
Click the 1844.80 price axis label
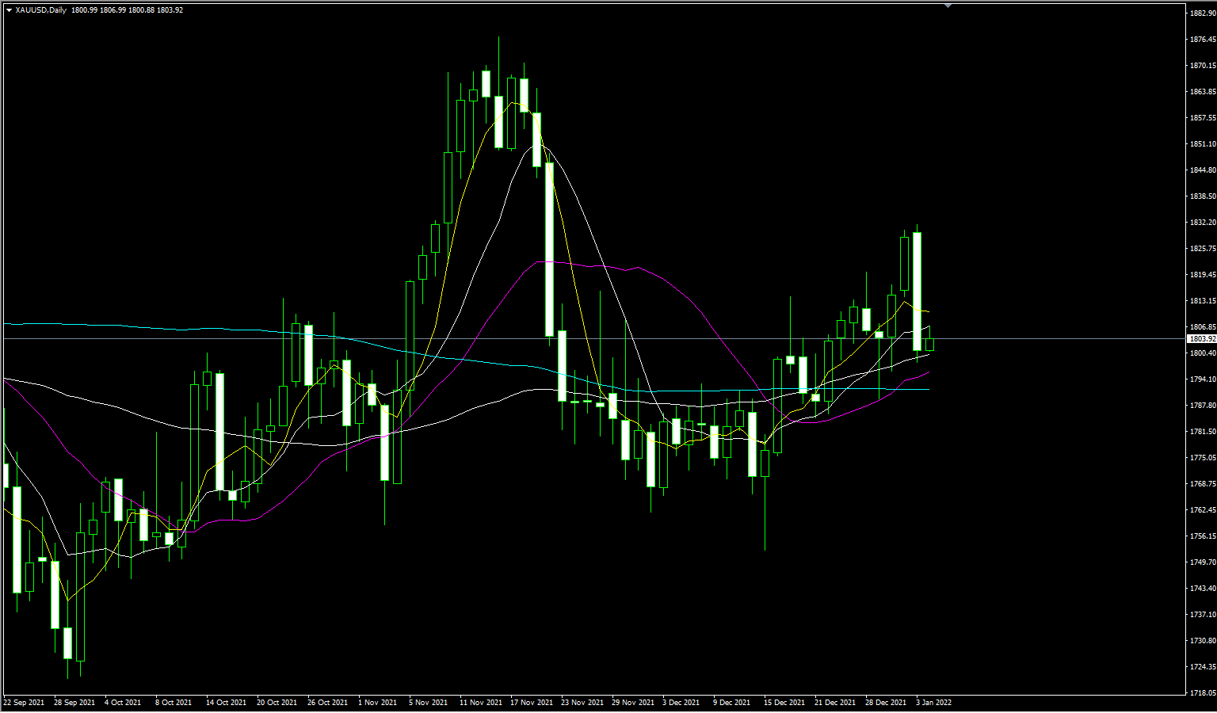point(1201,170)
